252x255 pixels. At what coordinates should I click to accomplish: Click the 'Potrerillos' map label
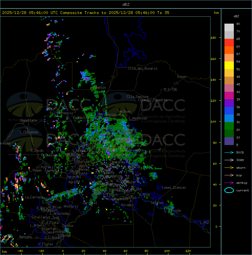[x=51, y=167]
